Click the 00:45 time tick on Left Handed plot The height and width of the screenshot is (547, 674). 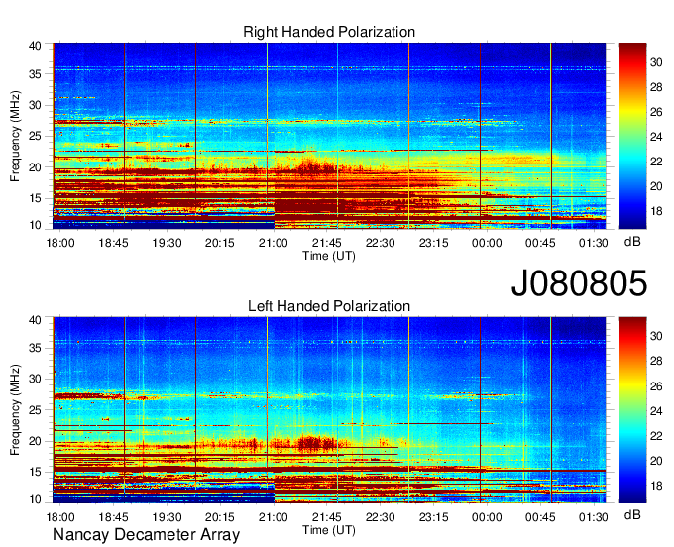click(x=540, y=517)
